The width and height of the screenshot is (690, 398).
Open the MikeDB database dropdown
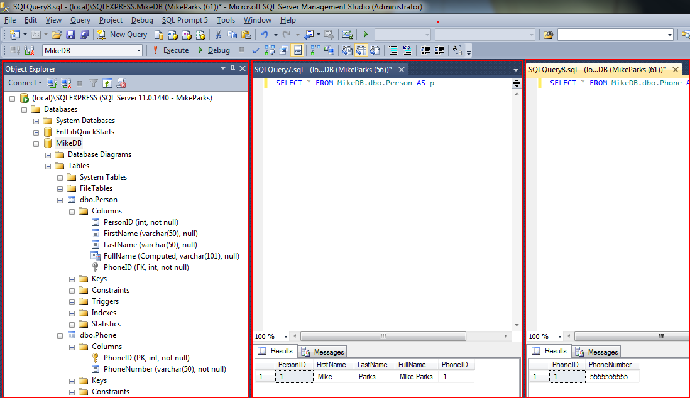click(139, 51)
